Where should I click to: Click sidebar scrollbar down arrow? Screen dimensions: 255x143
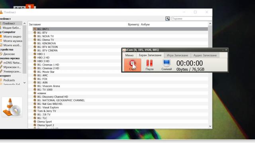coord(25,83)
